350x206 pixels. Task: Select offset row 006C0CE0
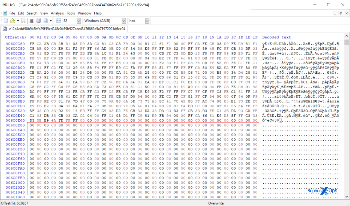pyautogui.click(x=15, y=63)
